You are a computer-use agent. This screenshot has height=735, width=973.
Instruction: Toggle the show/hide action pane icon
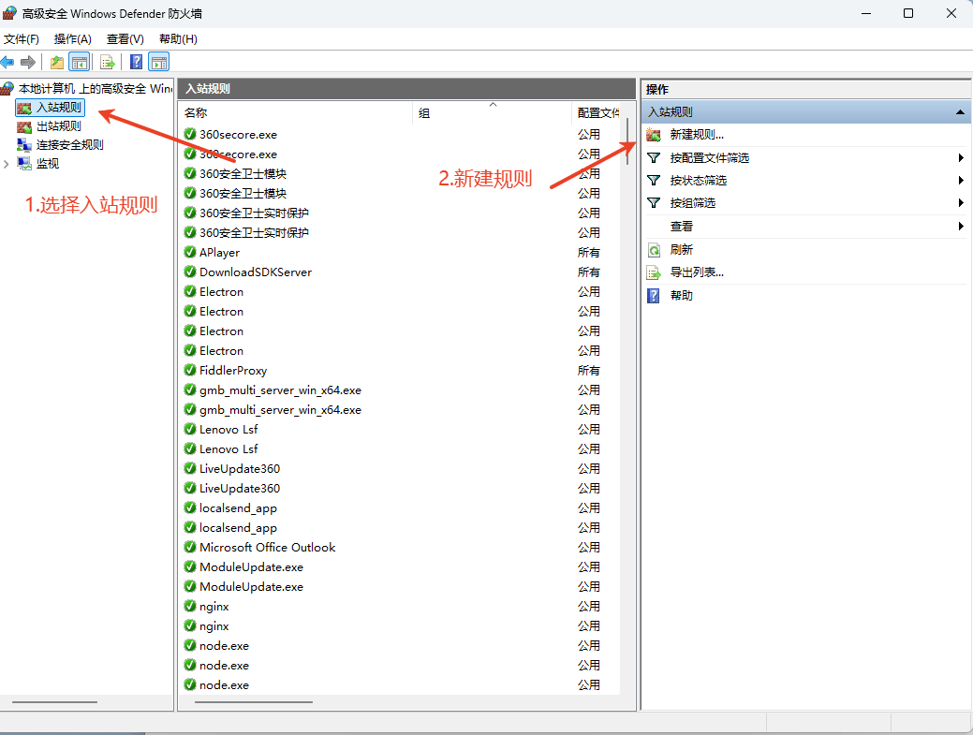pos(159,62)
